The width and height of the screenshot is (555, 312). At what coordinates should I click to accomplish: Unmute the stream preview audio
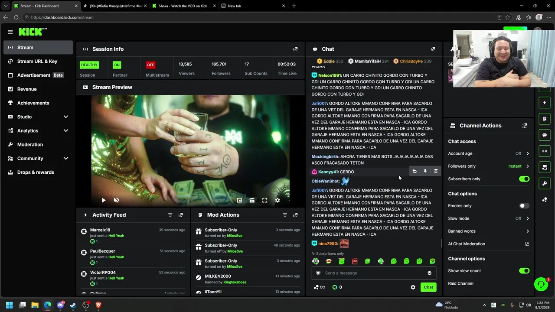[x=116, y=200]
